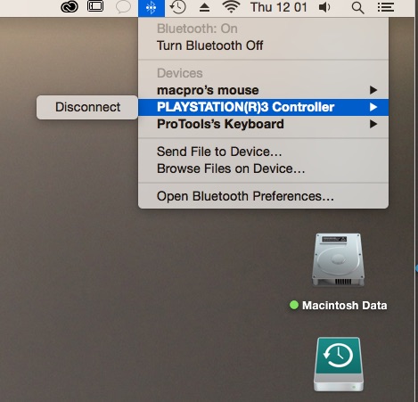Open Adobe Creative Cloud menu bar icon
The height and width of the screenshot is (402, 418).
[x=70, y=7]
